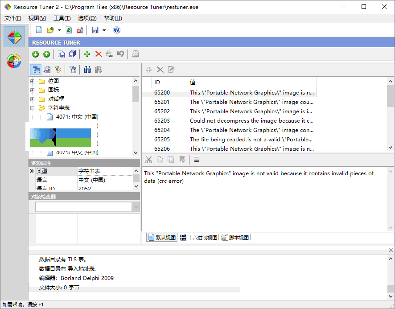Open the dropdown arrow next to open-folder icon
Viewport: 395px width, 309px height.
pos(59,30)
